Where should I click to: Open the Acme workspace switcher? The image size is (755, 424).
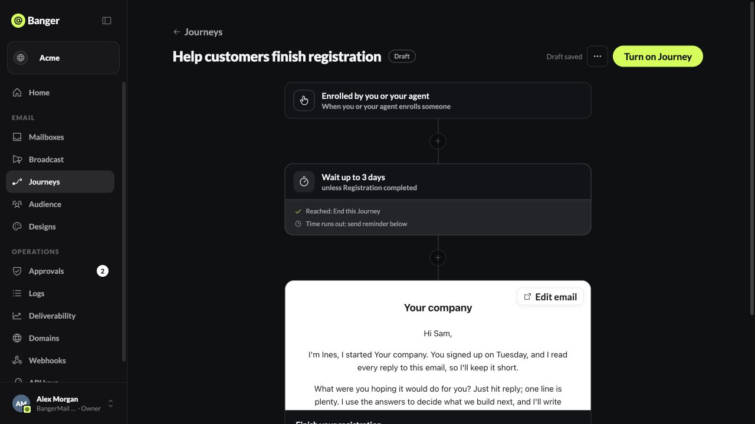[63, 58]
